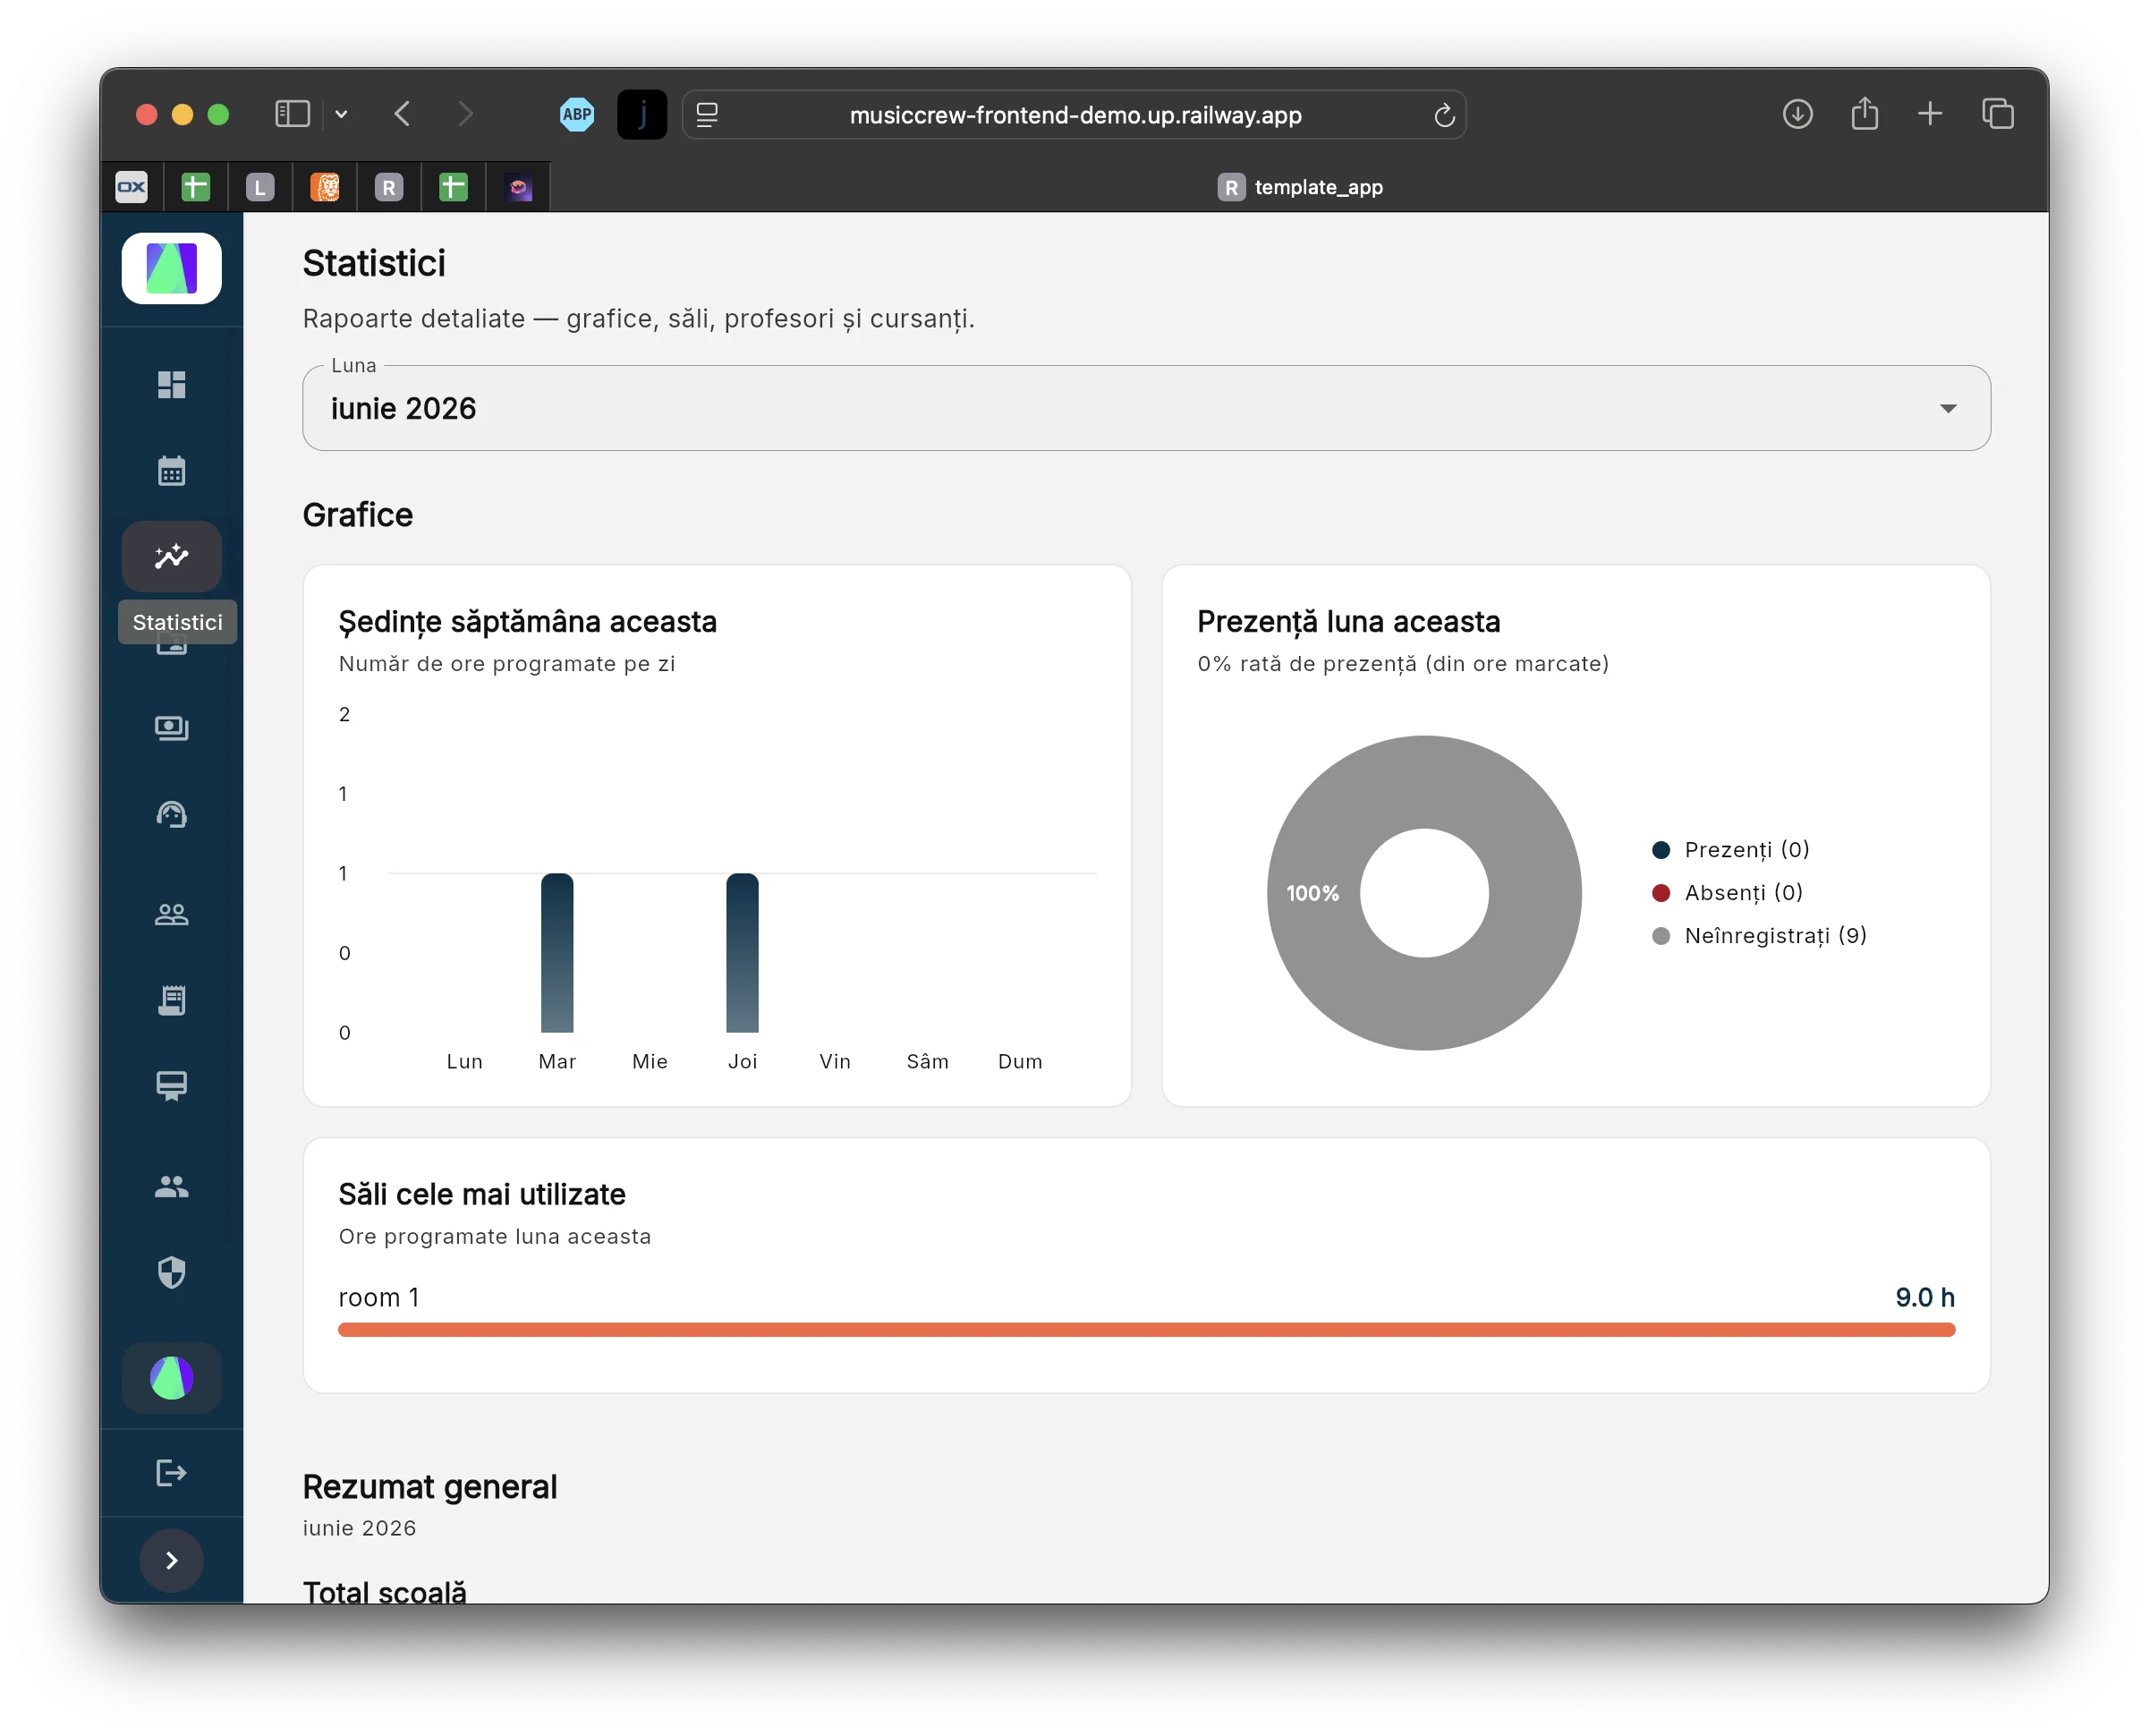2149x1736 pixels.
Task: Open the filled users icon in sidebar
Action: (x=172, y=1187)
